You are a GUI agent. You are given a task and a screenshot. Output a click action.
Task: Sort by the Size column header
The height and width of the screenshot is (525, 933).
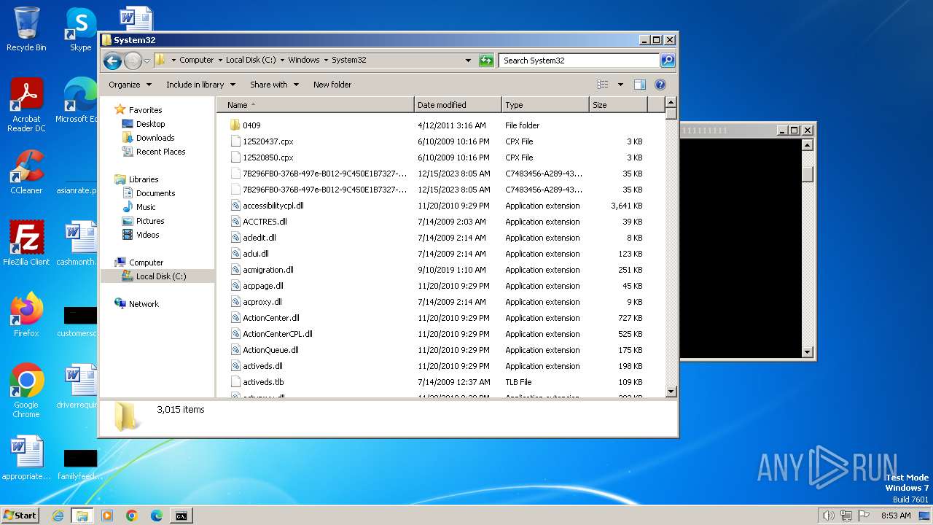click(618, 105)
